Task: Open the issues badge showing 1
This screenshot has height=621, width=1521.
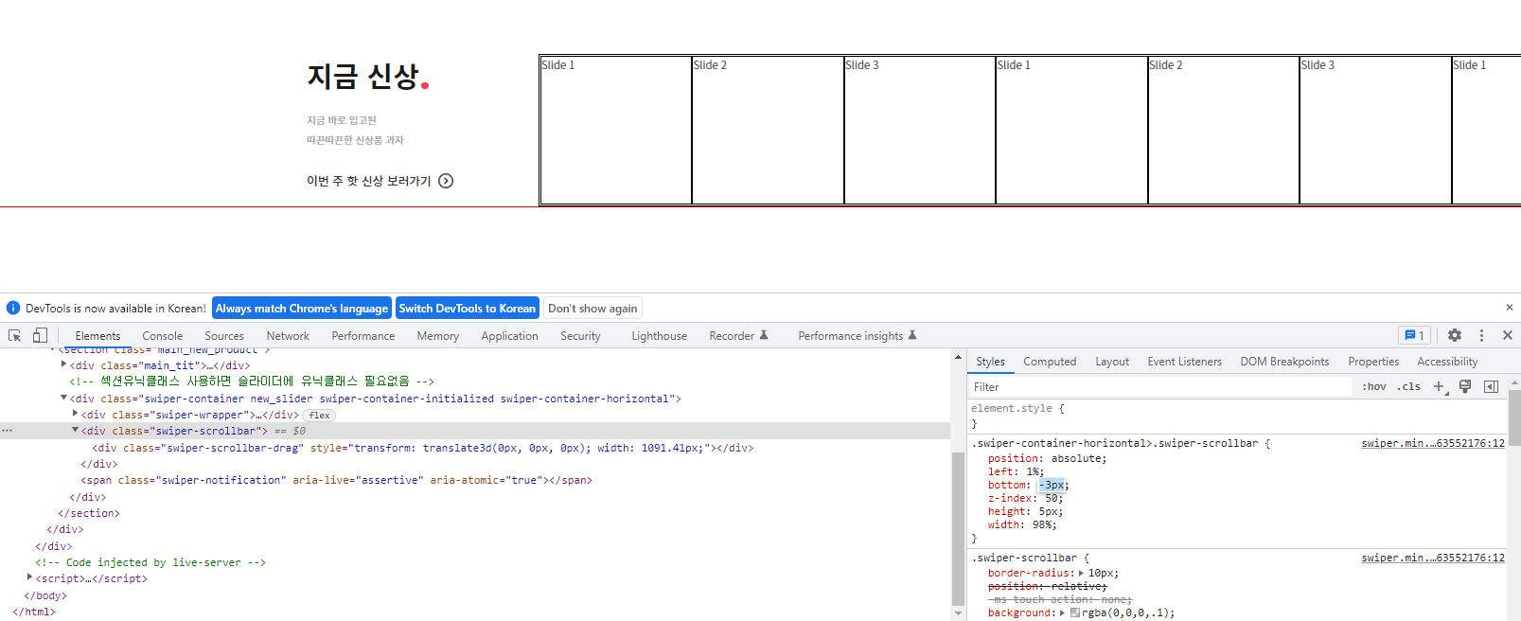Action: (1414, 335)
